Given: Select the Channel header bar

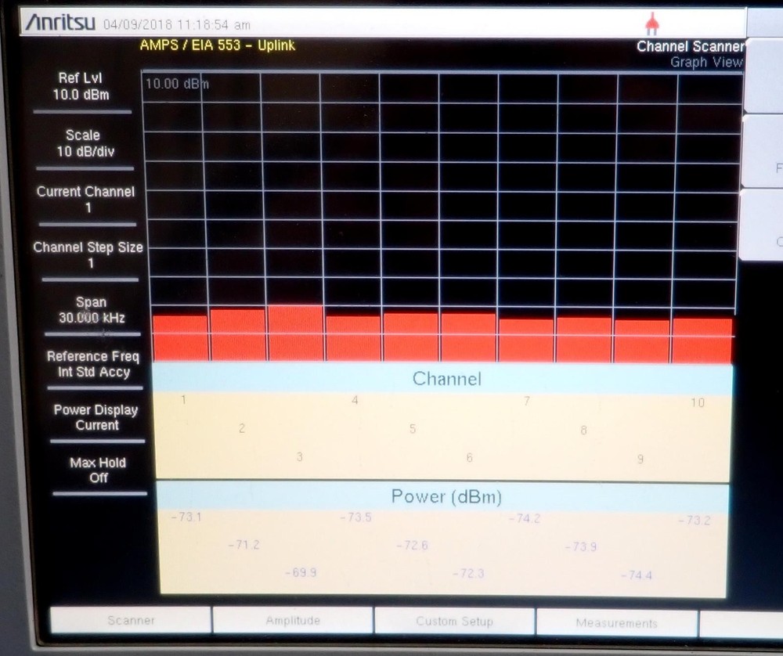Looking at the screenshot, I should pyautogui.click(x=446, y=378).
